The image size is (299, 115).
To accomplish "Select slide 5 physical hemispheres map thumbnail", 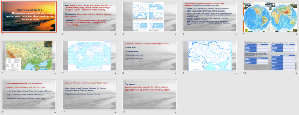I will coord(270,16).
